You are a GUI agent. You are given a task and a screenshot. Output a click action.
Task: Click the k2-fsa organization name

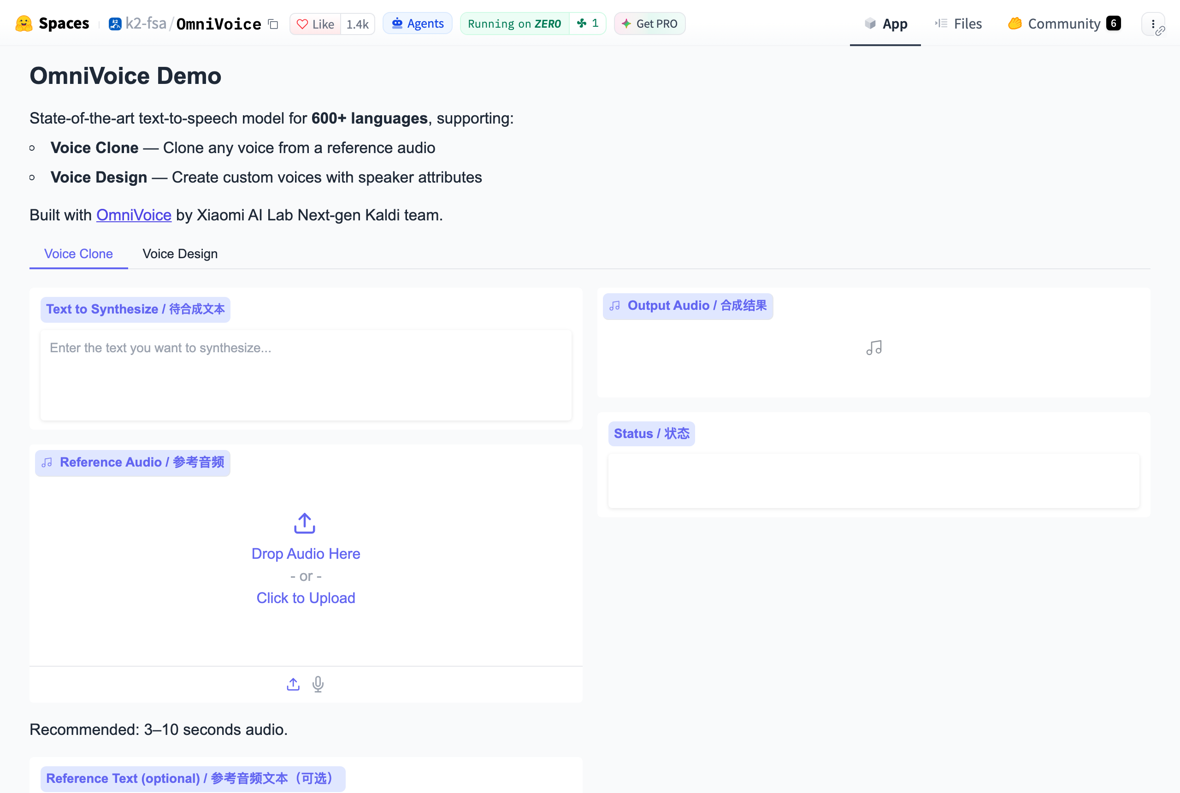[146, 24]
